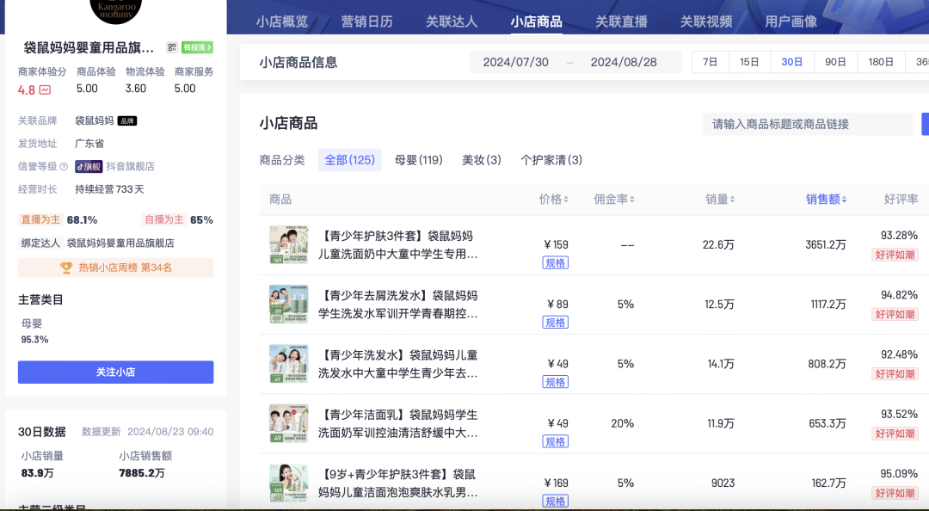Screen dimensions: 929x511
Task: Edit the end date 2024/08/28
Action: click(624, 62)
